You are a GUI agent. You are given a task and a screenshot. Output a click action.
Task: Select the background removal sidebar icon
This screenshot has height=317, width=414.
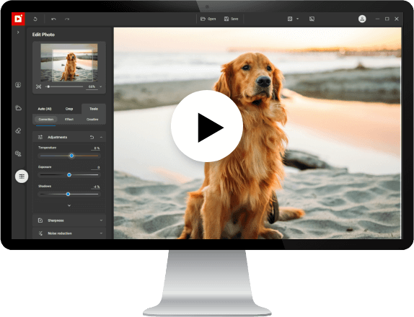pyautogui.click(x=18, y=153)
